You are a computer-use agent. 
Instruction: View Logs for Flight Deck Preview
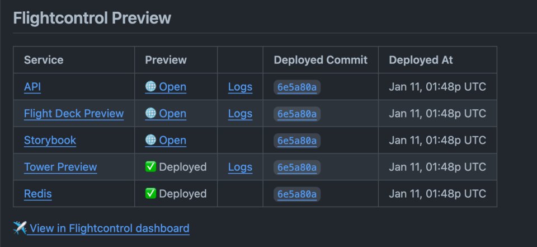pos(240,114)
